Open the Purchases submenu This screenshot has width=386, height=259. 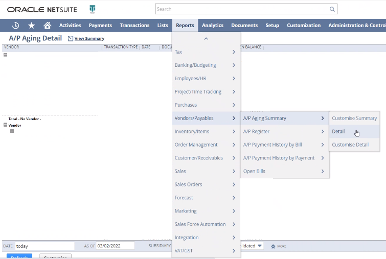[206, 105]
